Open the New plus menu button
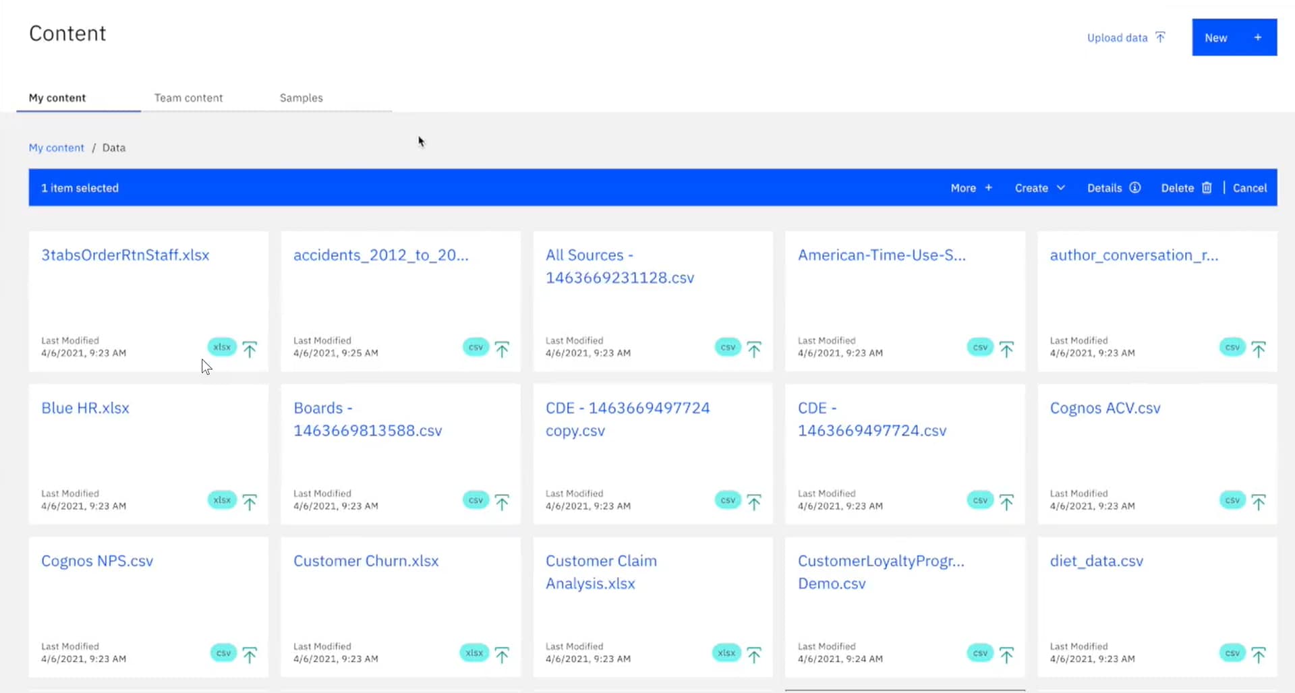The image size is (1295, 693). click(x=1234, y=38)
